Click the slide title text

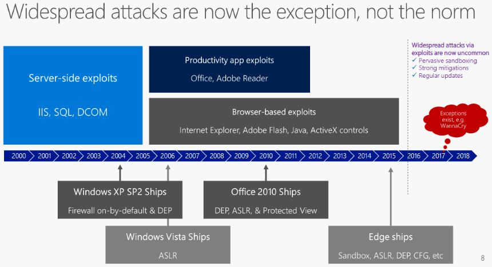click(x=241, y=12)
